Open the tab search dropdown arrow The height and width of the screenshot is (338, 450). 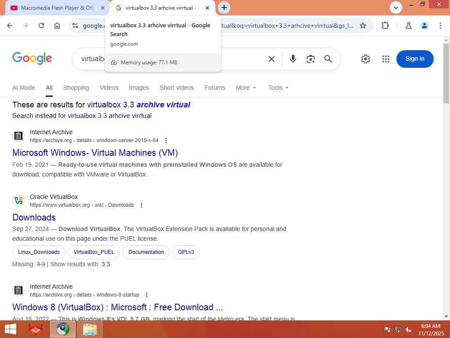pos(396,8)
